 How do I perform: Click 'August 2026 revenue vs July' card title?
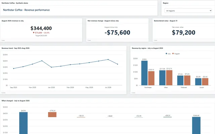13,21
